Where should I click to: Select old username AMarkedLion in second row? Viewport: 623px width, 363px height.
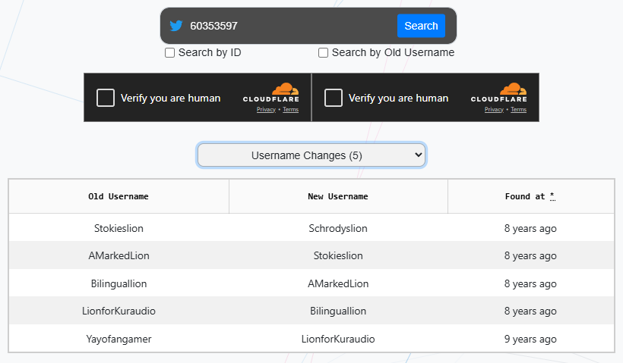[x=119, y=255]
